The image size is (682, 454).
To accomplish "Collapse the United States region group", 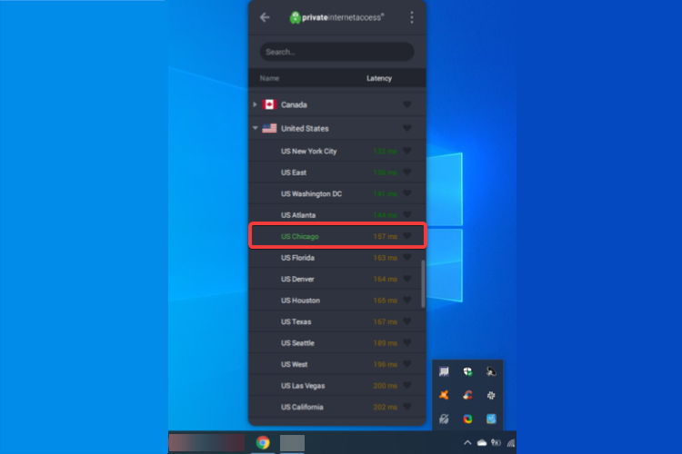I will coord(256,129).
